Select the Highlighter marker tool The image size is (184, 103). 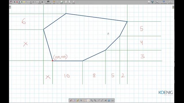tap(78, 100)
